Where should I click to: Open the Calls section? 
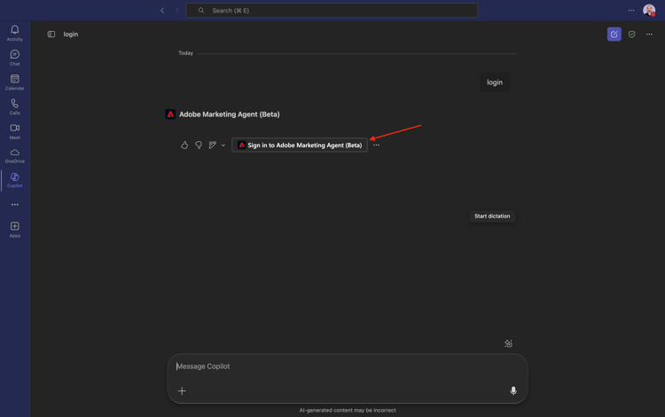pyautogui.click(x=15, y=106)
